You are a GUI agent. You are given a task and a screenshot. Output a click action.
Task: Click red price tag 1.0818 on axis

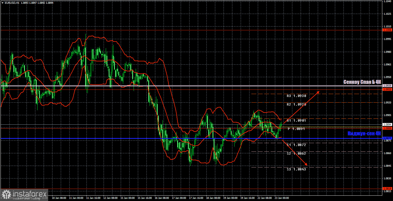coord(387,188)
